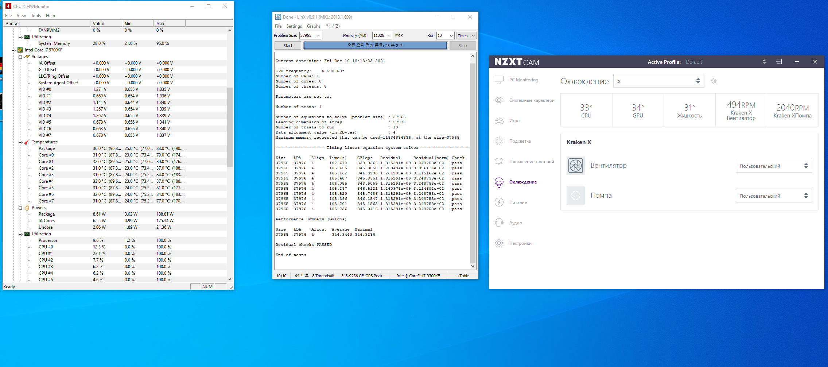Click the HWMonitor vertical scrollbar thumb
This screenshot has width=828, height=367.
[x=230, y=127]
